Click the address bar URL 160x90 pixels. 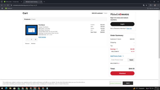point(25,5)
